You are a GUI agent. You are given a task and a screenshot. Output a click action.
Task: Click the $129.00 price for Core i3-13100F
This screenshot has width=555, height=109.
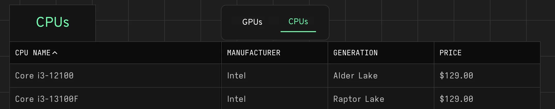pos(456,99)
